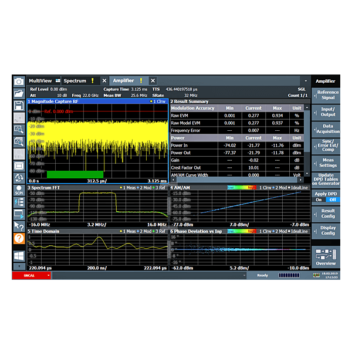Viewport: 352px width, 352px height.
Task: Click the Windows logo button
Action: click(19, 256)
